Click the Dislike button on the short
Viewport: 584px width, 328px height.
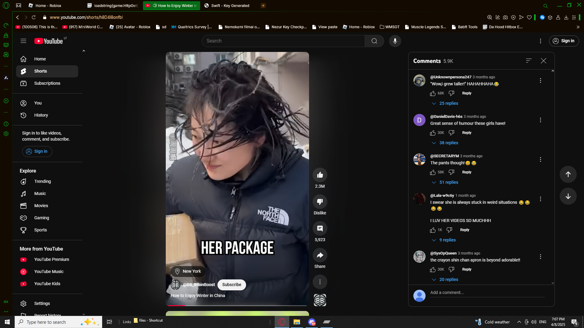[x=320, y=202]
